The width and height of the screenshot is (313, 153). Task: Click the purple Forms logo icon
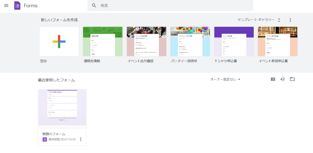click(17, 5)
